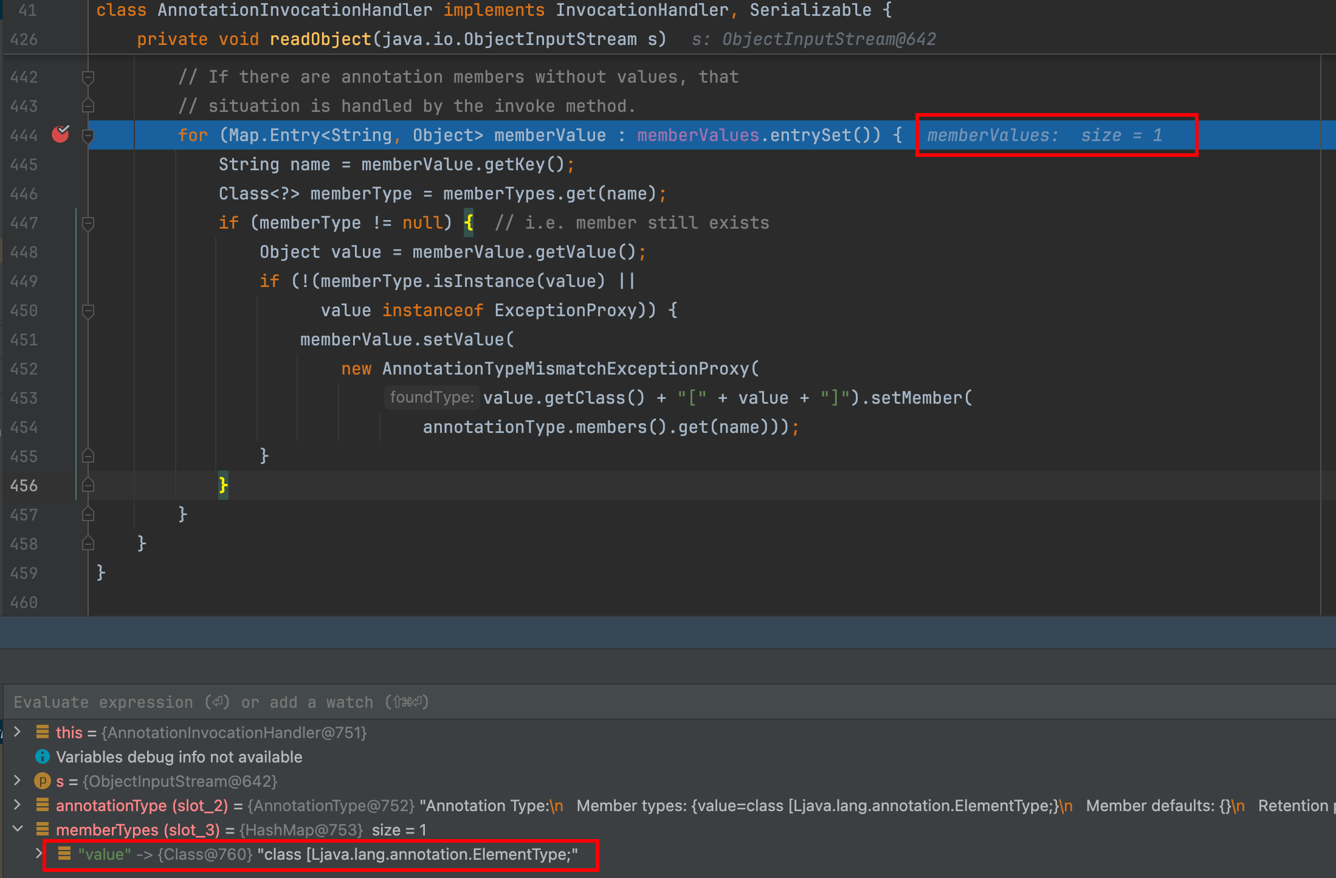Expand the 'this' AnnotationInvocationHandler node

coord(18,732)
